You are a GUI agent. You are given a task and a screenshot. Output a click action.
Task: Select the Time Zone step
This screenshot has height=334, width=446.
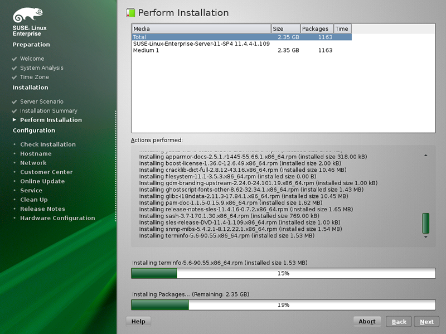[x=35, y=77]
